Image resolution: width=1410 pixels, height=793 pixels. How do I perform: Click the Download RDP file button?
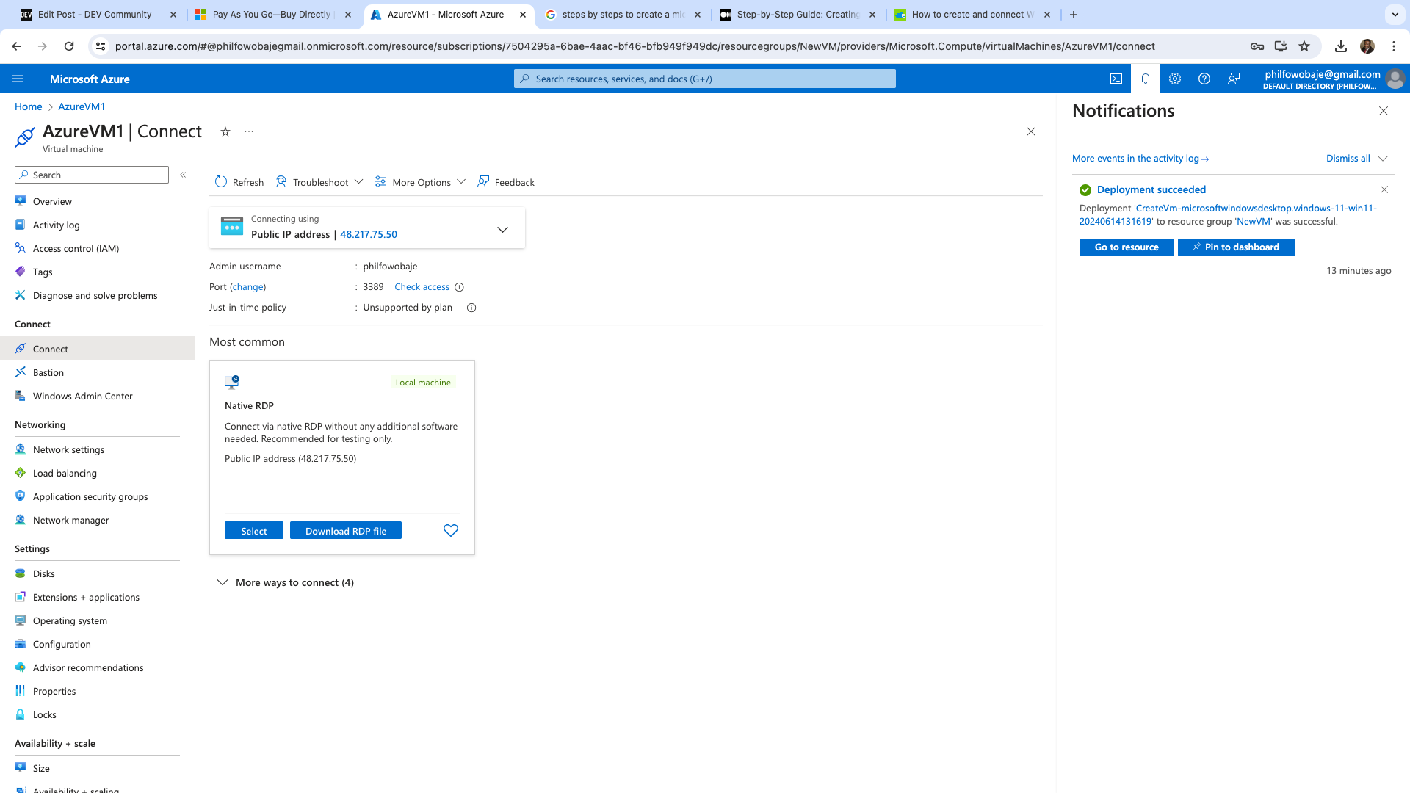pos(345,531)
